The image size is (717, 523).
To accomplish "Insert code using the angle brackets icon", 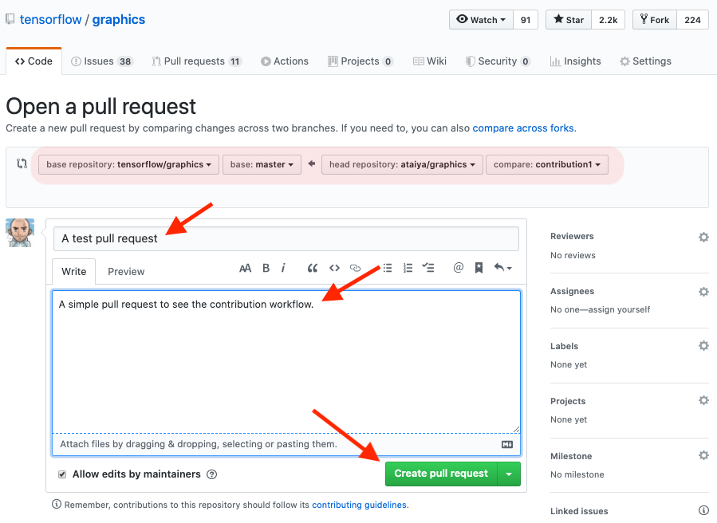I will [x=334, y=269].
